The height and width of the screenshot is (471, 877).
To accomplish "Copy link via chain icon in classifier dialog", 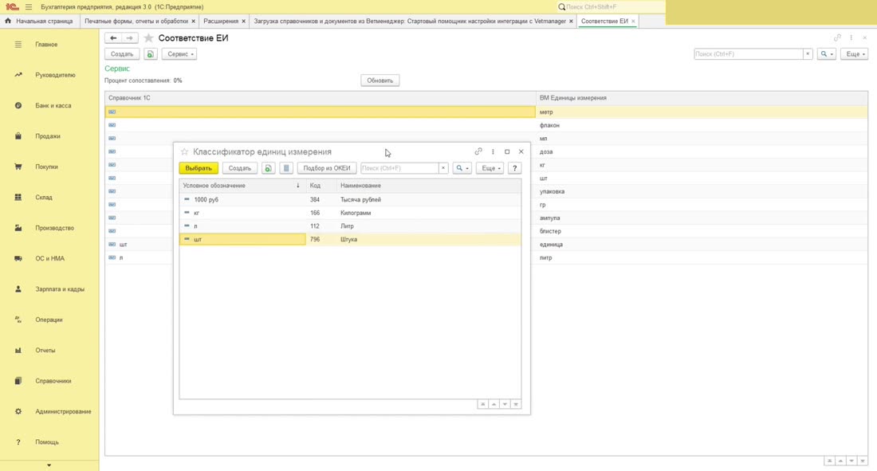I will pyautogui.click(x=478, y=151).
